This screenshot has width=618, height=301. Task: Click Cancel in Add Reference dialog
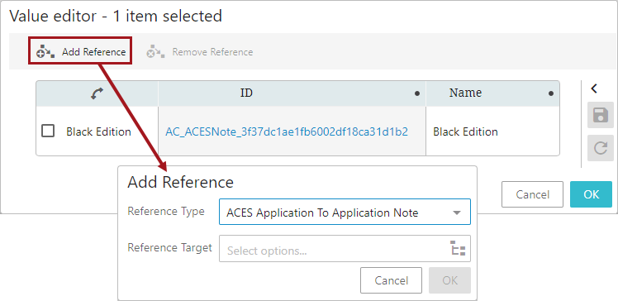[391, 280]
